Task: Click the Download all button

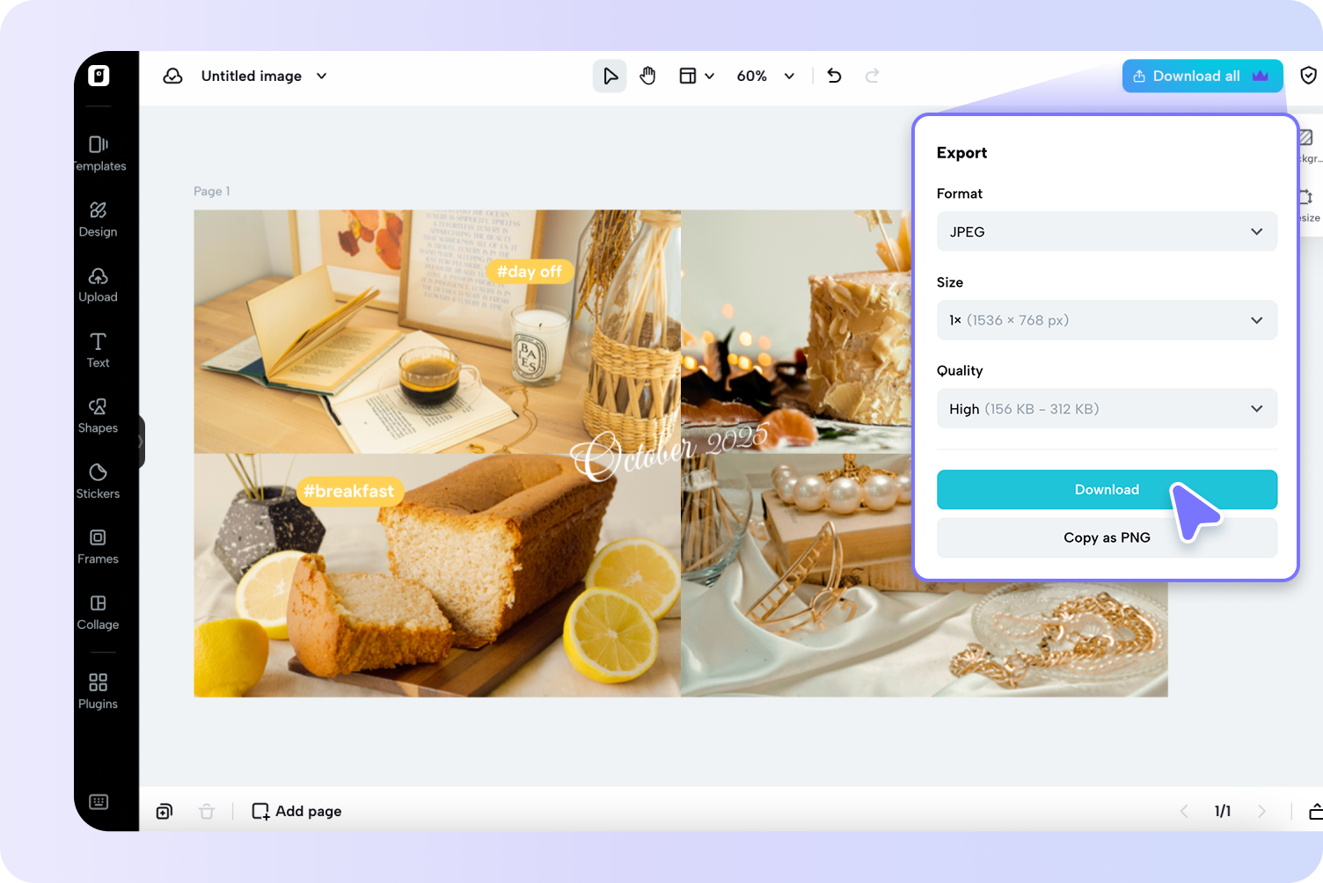Action: (x=1202, y=77)
